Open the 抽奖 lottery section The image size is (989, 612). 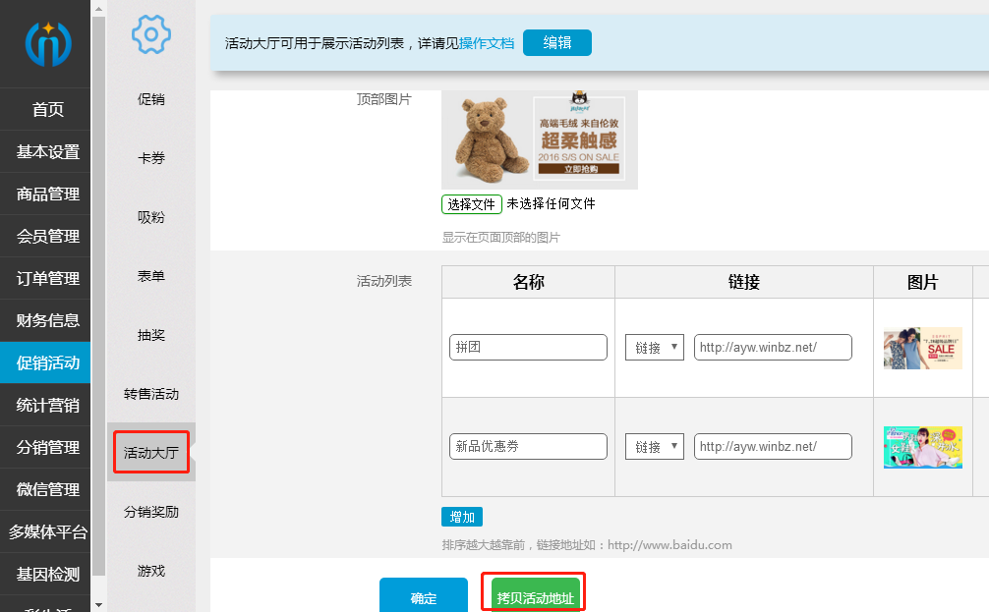[149, 335]
